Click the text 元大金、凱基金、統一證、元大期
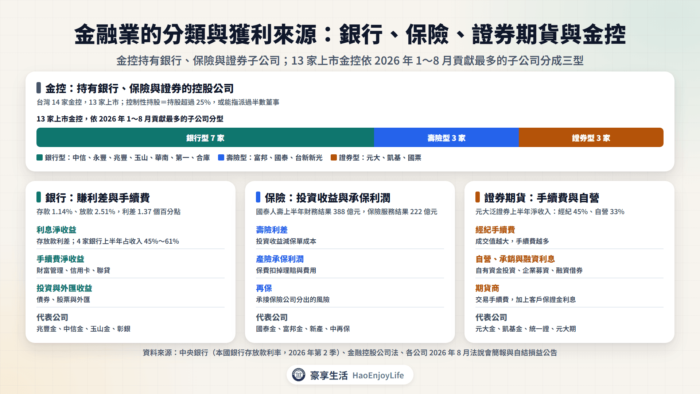 click(526, 329)
